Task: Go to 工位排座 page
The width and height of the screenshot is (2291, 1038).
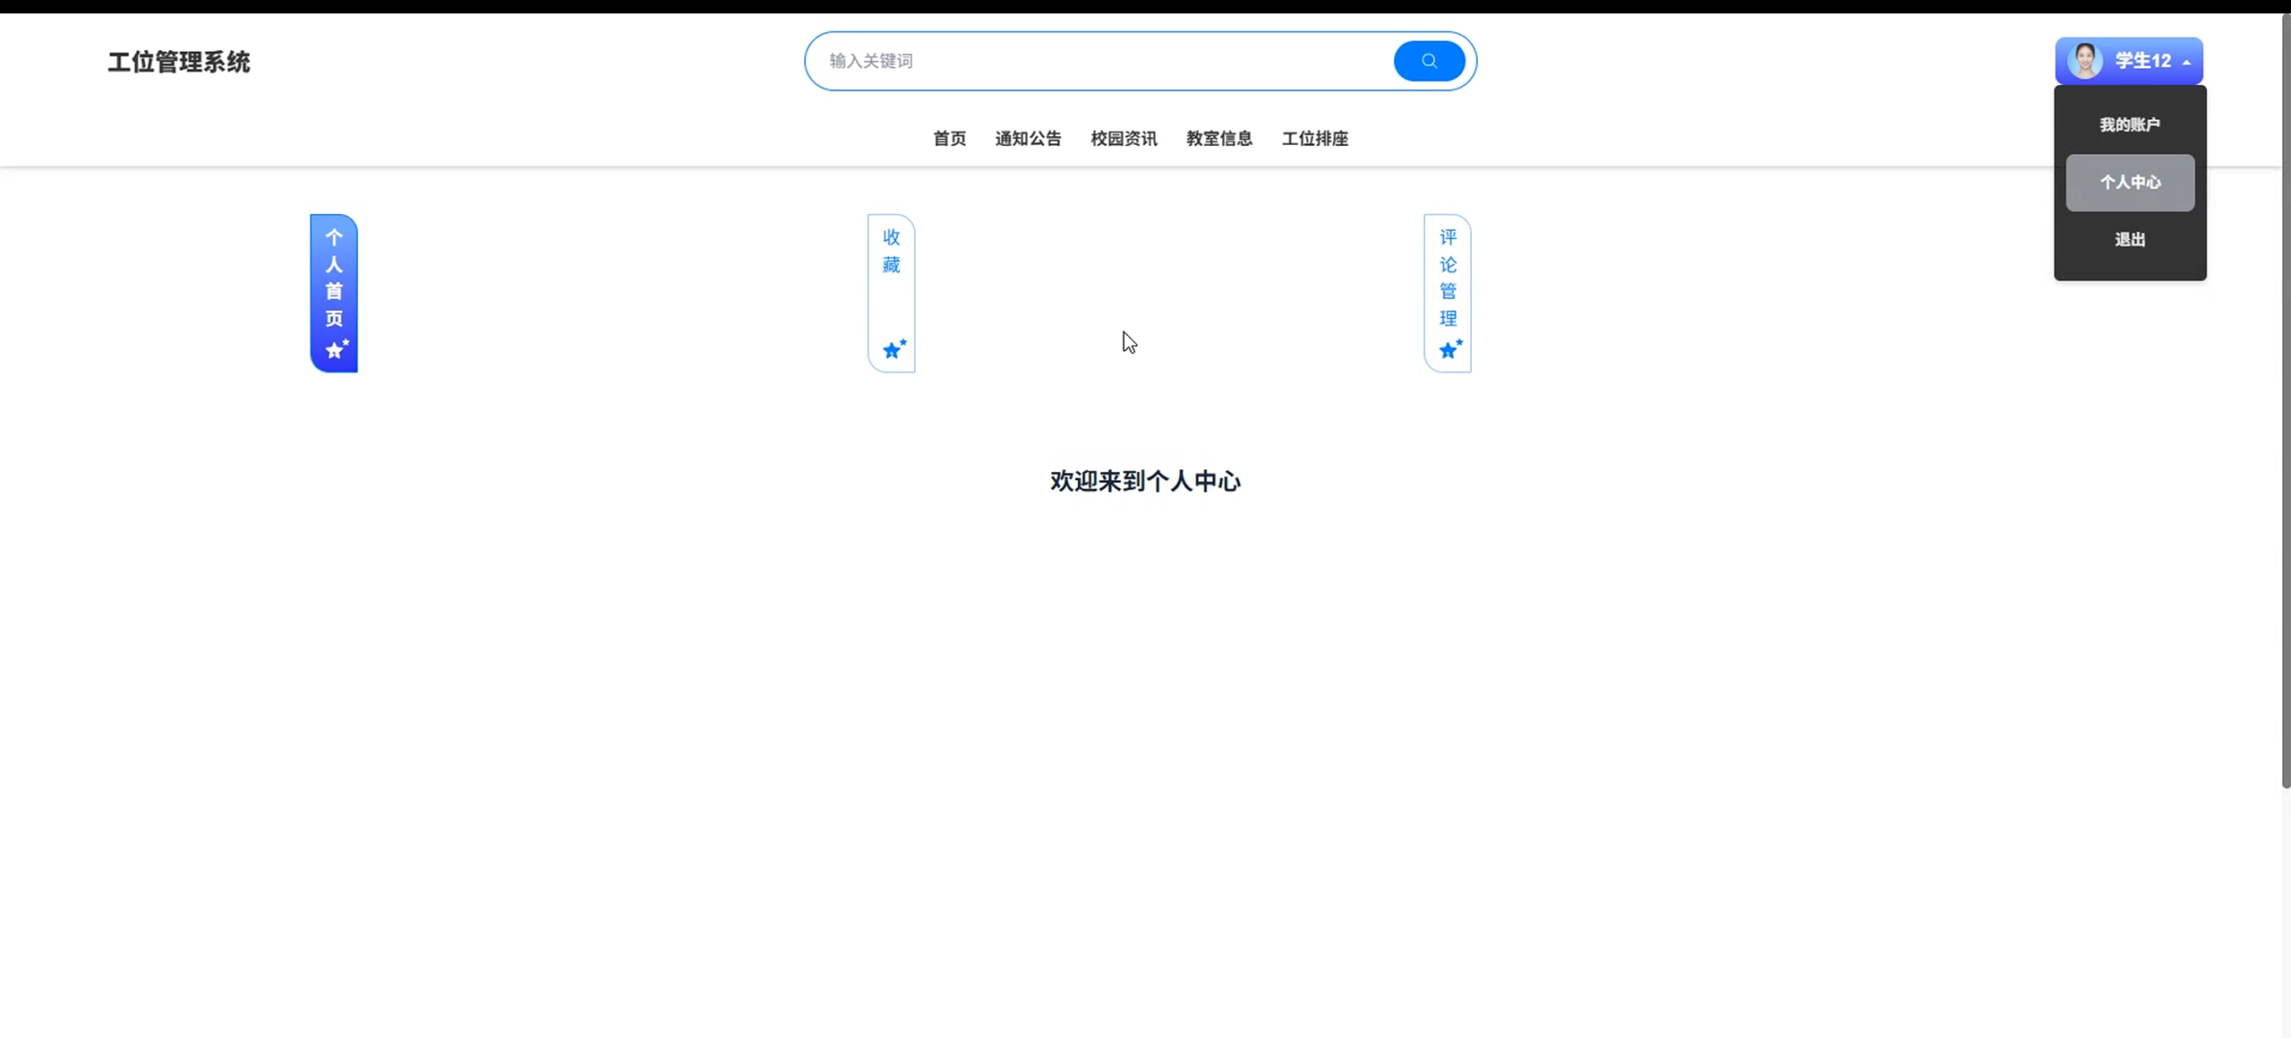Action: [x=1314, y=139]
